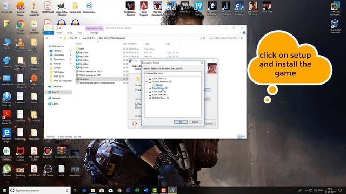Click the folder path field in Browse dialog
346x194 pixels.
click(x=172, y=73)
